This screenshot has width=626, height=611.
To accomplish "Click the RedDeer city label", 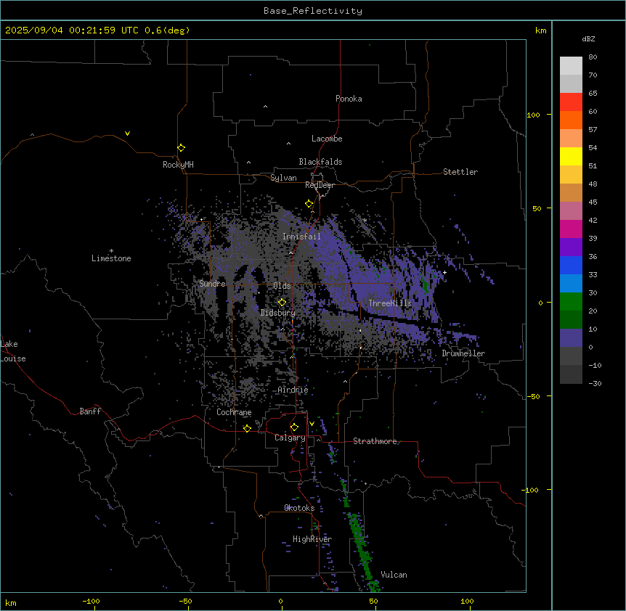I will point(320,185).
